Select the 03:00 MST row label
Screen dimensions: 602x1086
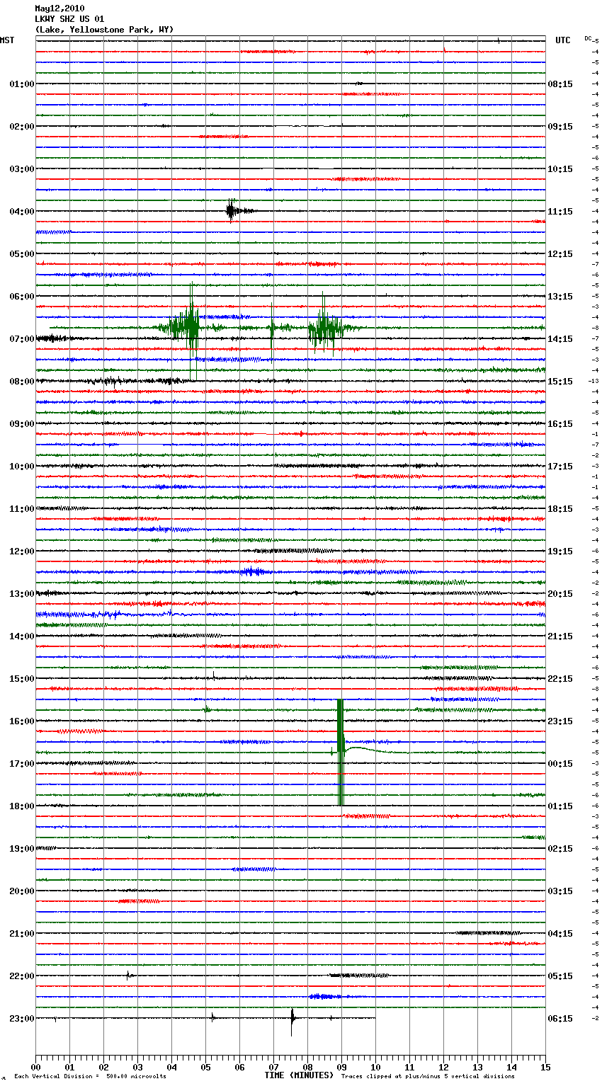click(x=22, y=169)
